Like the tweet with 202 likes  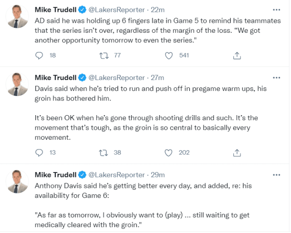(169, 152)
